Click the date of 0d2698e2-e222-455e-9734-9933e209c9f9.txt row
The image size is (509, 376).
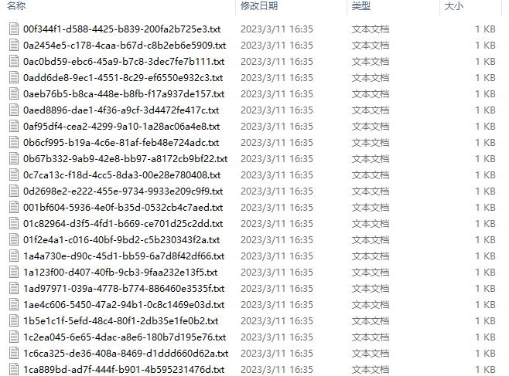tap(277, 191)
